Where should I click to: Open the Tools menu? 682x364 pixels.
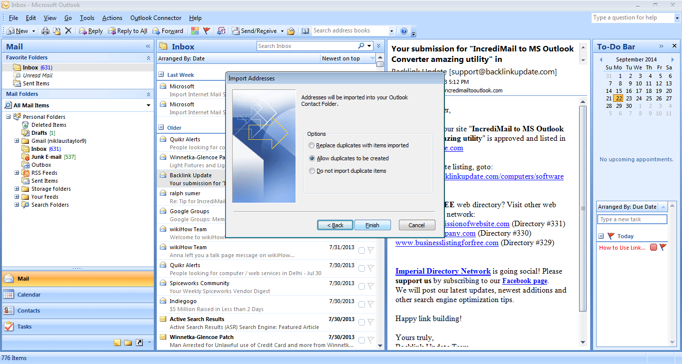click(87, 18)
